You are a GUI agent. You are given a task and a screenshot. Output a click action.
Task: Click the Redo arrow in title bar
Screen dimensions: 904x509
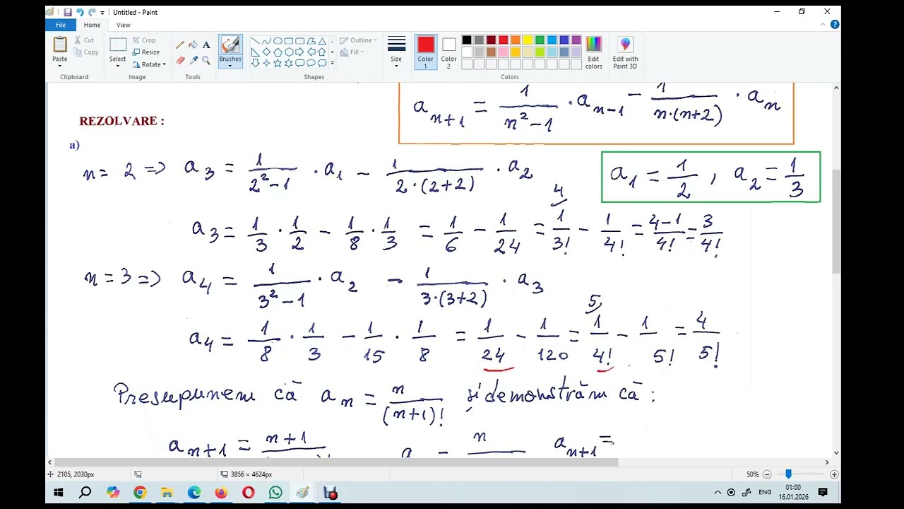92,12
